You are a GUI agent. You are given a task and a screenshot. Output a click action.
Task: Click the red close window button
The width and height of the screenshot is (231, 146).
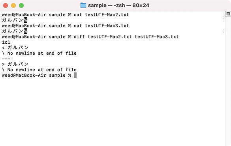click(6, 6)
